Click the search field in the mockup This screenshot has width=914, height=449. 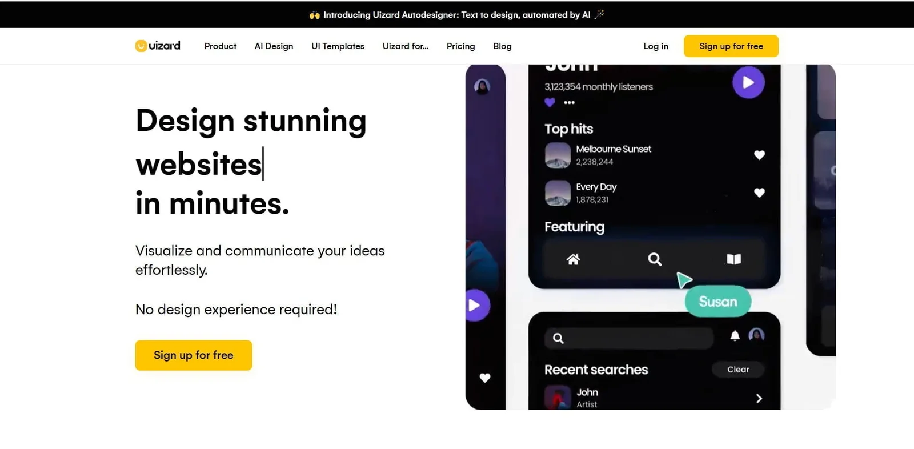(628, 338)
